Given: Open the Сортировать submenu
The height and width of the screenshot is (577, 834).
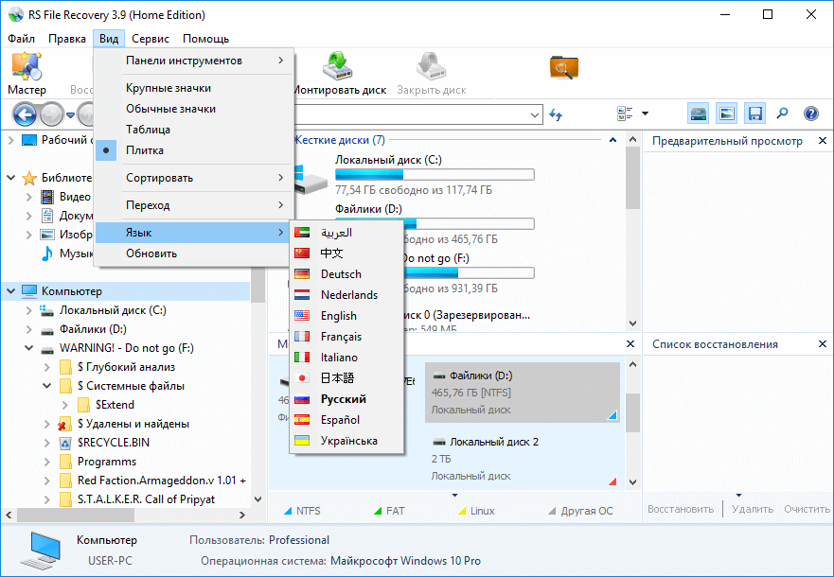Looking at the screenshot, I should (x=194, y=178).
